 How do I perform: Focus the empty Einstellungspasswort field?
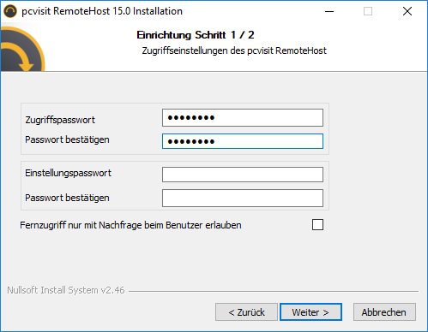pyautogui.click(x=243, y=175)
